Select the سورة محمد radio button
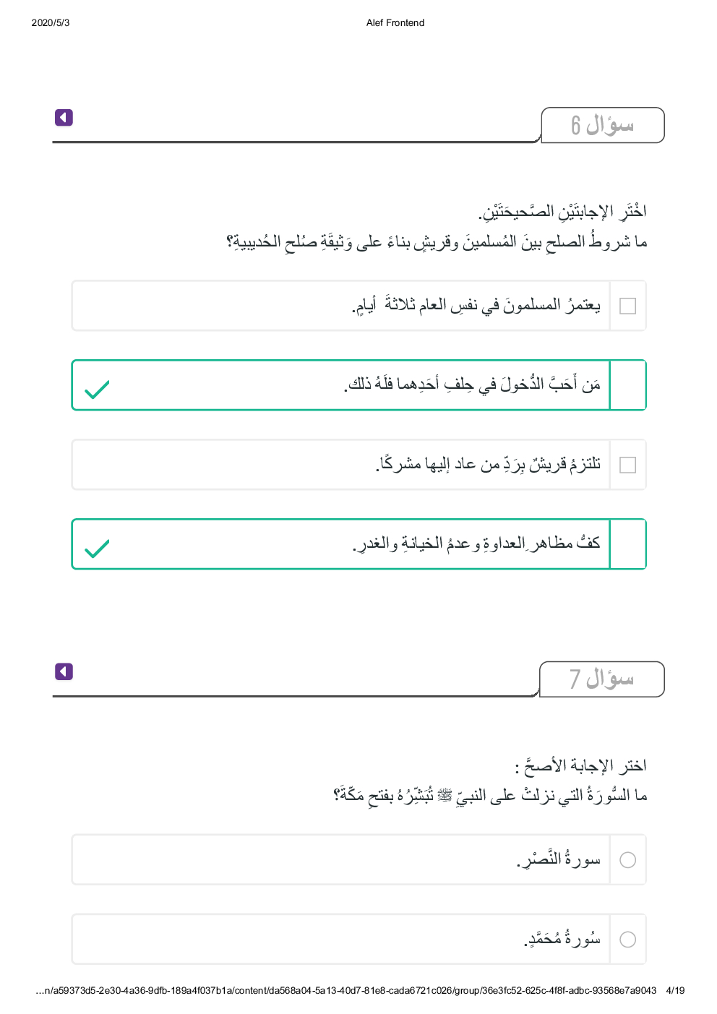Screen dimensions: 717x1014 click(x=628, y=940)
